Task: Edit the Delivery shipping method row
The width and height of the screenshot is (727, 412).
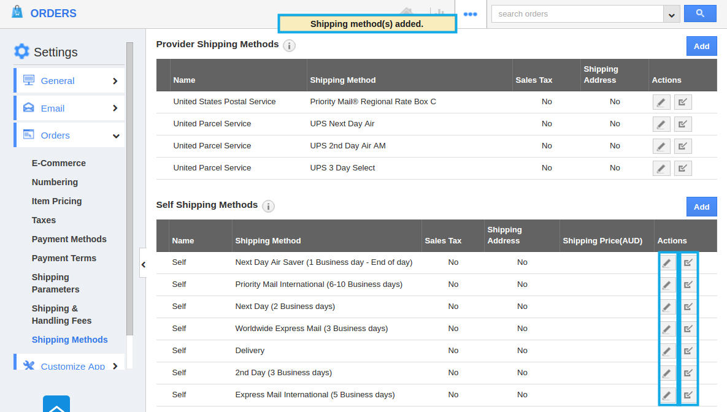Action: click(667, 351)
